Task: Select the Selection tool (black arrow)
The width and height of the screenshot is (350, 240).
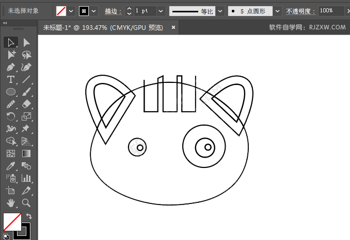Action: (10, 43)
